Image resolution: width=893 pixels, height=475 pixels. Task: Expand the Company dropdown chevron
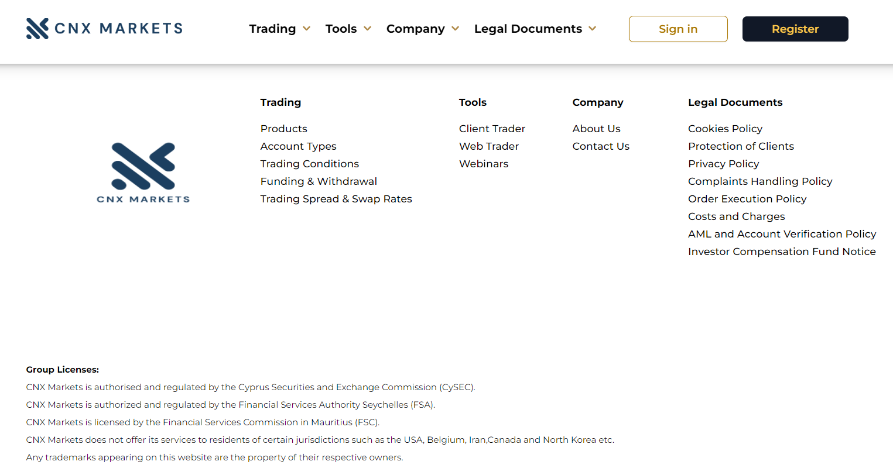456,29
